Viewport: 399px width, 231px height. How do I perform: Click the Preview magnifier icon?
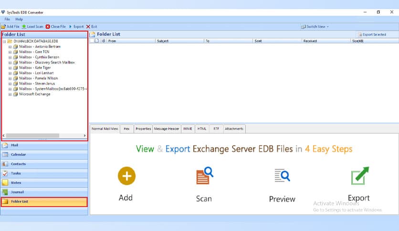(282, 176)
